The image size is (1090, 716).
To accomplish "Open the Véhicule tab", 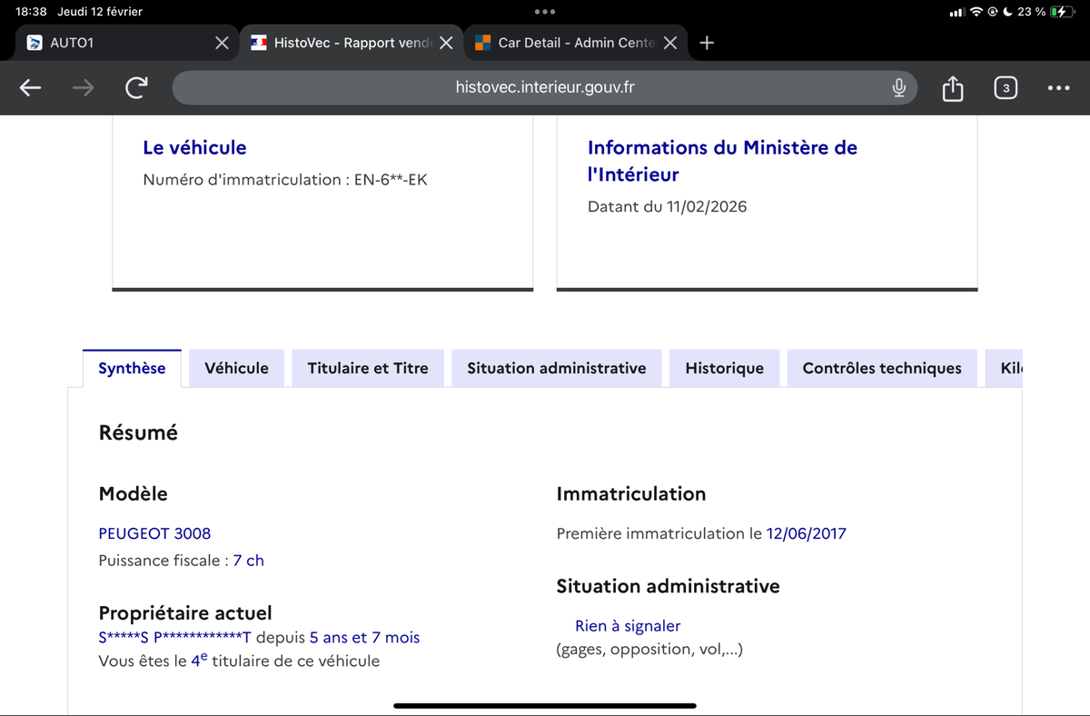I will [236, 368].
